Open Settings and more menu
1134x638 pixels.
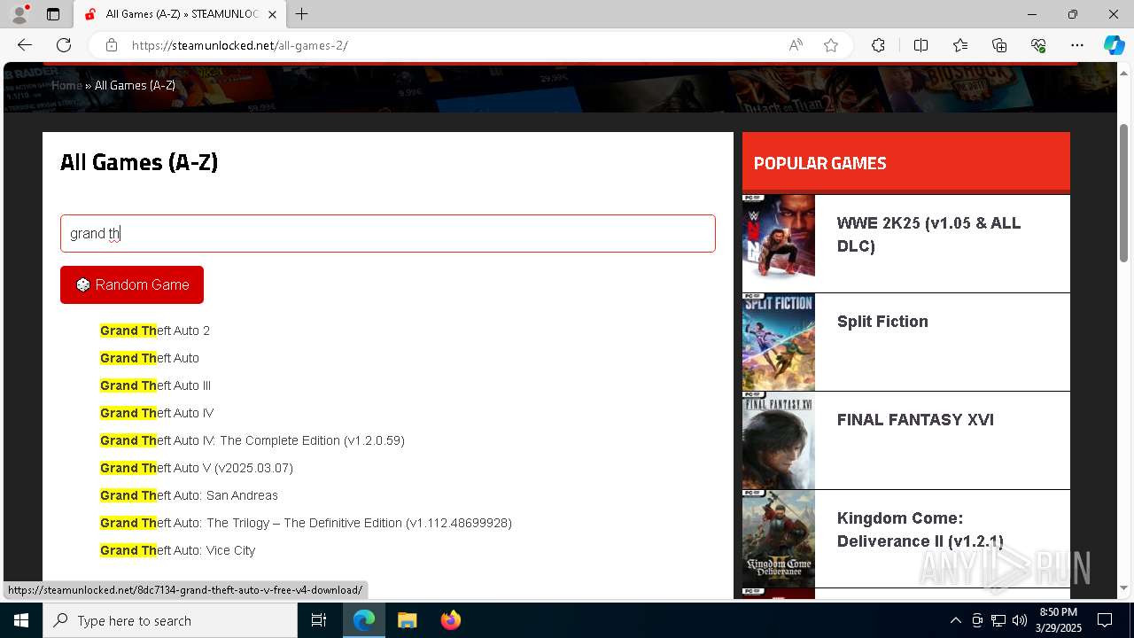click(x=1077, y=45)
